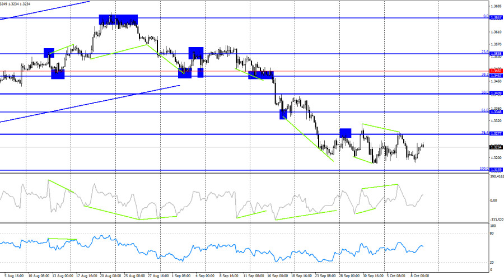Click the 1.3348 blue price tag
This screenshot has width=504, height=280.
[496, 112]
